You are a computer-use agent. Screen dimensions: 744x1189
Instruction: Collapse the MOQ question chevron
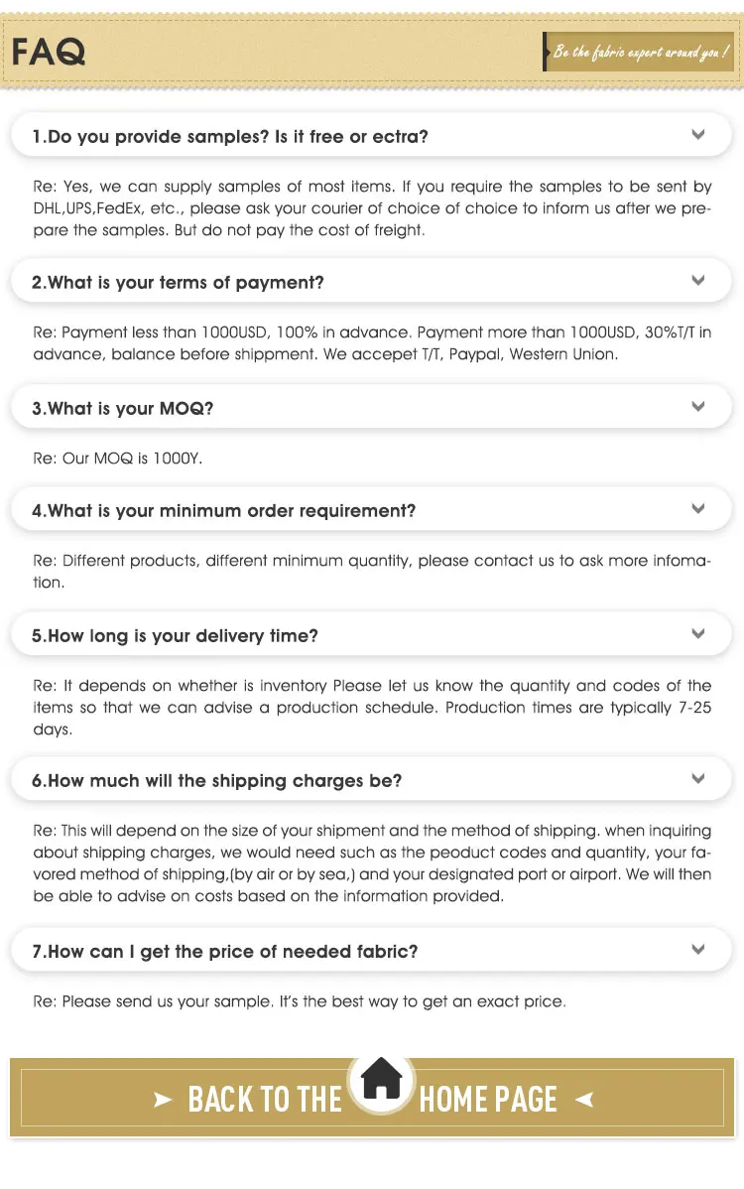tap(698, 407)
